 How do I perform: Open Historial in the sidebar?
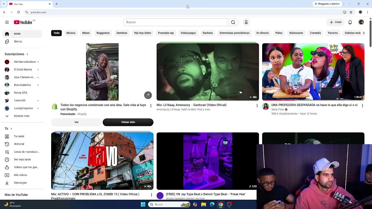coord(22,144)
